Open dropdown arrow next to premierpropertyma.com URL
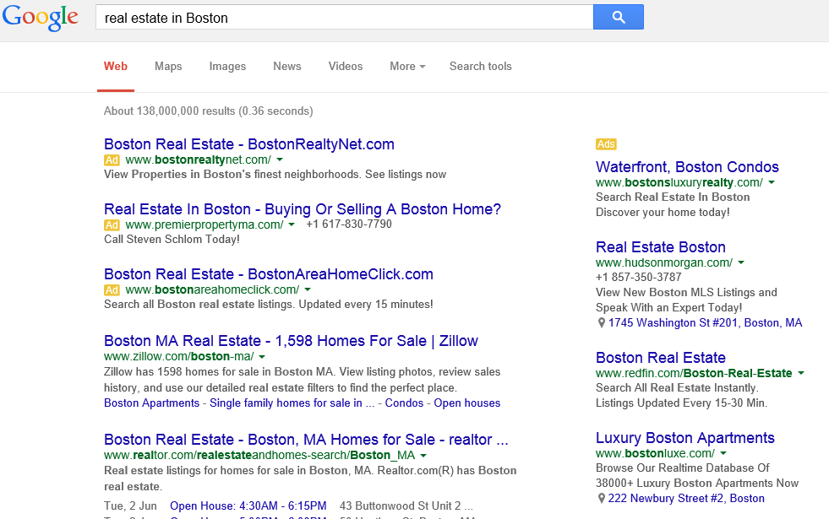829x519 pixels. click(x=292, y=224)
